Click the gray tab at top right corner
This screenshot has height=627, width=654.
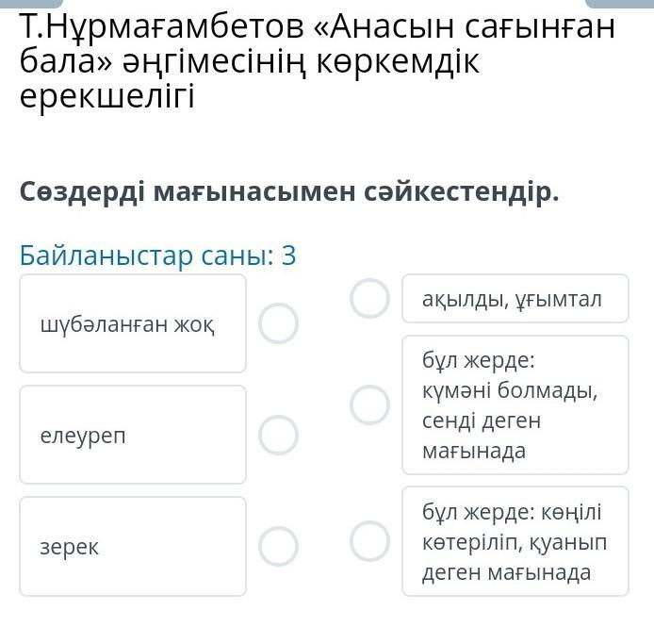click(x=620, y=4)
